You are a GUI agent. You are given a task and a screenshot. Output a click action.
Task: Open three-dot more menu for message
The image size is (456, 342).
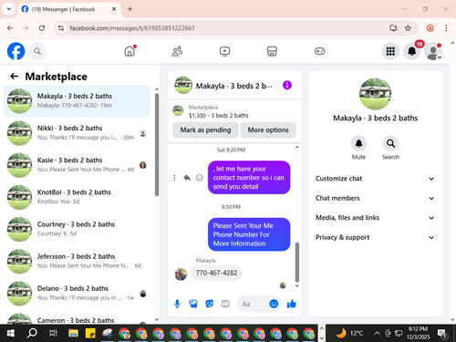pyautogui.click(x=174, y=178)
